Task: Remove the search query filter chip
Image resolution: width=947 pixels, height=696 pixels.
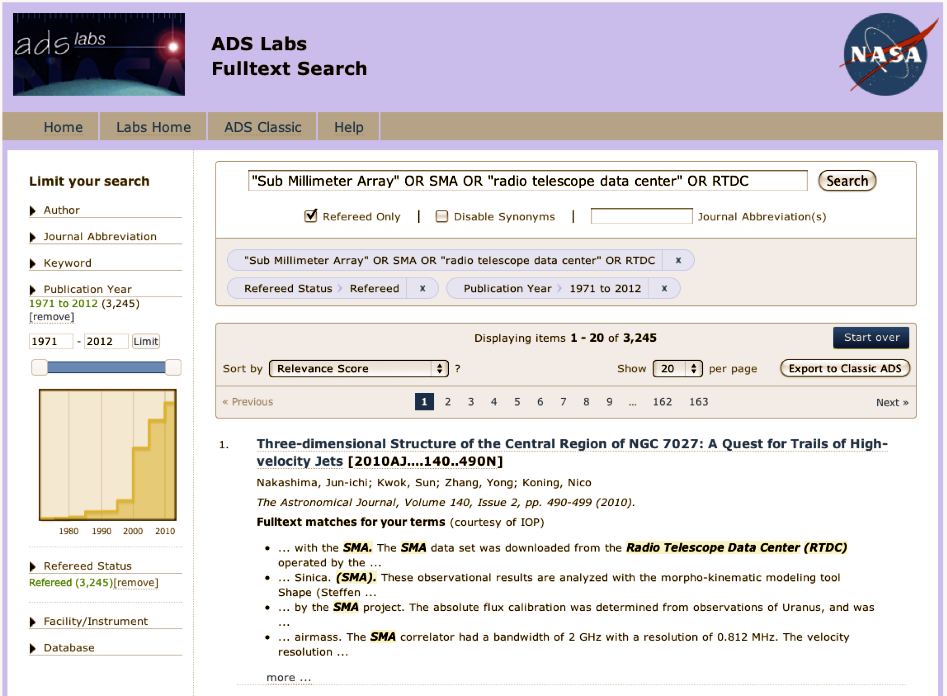Action: (678, 260)
